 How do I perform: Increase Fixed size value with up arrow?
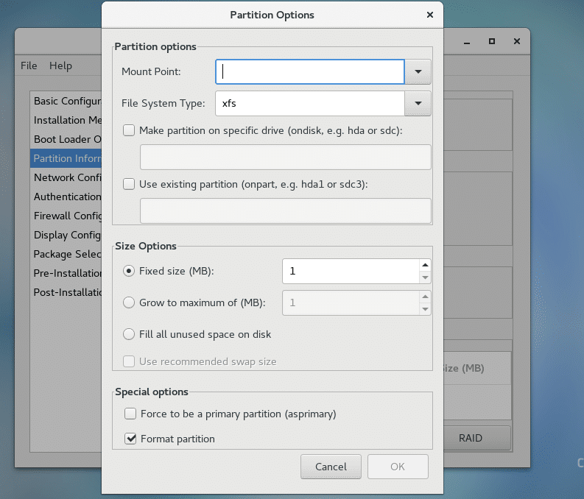pos(424,265)
